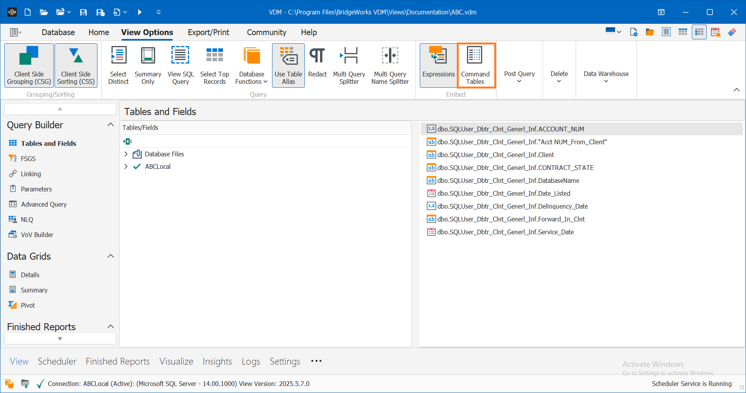Enable Summary Only mode
Image resolution: width=746 pixels, height=393 pixels.
pyautogui.click(x=147, y=65)
